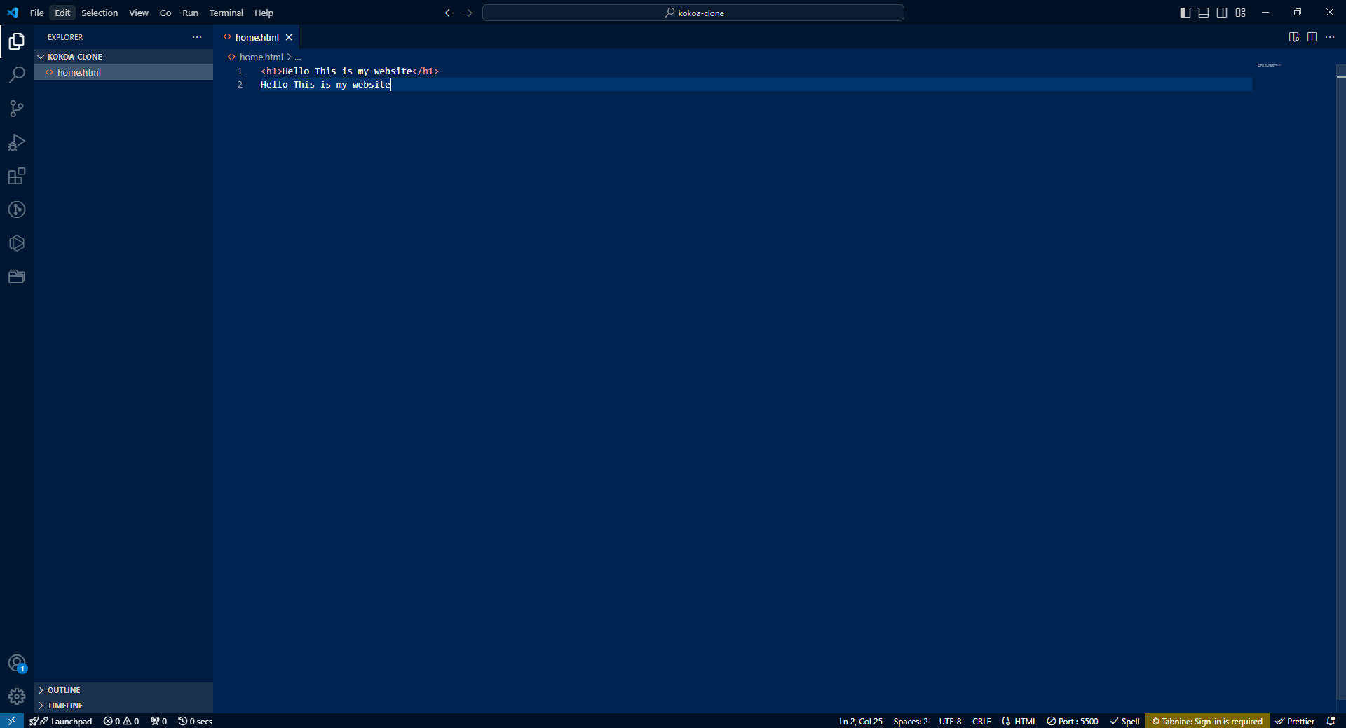Open the Terminal menu

point(226,13)
